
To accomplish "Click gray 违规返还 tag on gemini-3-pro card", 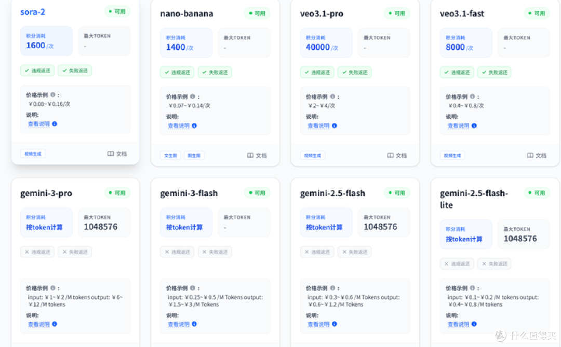I will point(37,252).
